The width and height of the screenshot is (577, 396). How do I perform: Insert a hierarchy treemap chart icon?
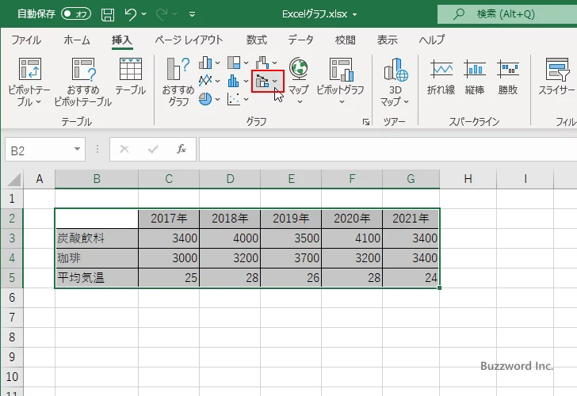click(x=234, y=63)
